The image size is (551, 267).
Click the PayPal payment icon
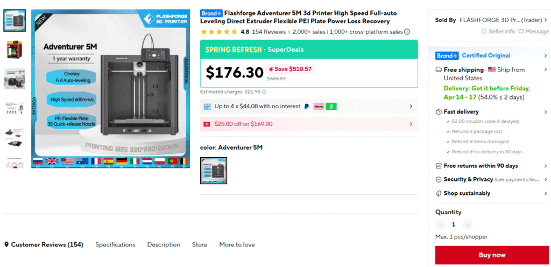coord(306,107)
